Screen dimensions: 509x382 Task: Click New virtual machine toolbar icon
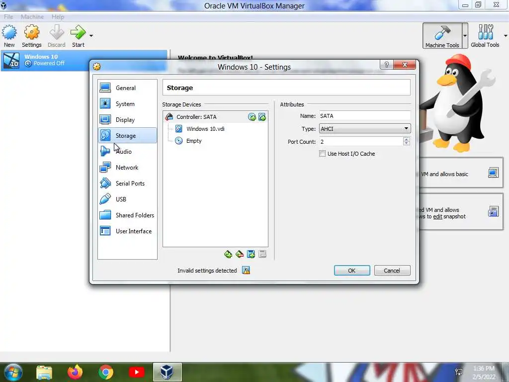point(9,36)
